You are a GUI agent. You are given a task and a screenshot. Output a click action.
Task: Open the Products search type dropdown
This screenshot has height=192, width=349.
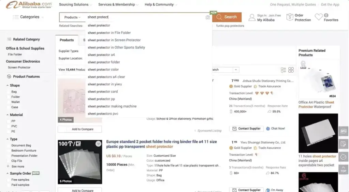pyautogui.click(x=72, y=17)
